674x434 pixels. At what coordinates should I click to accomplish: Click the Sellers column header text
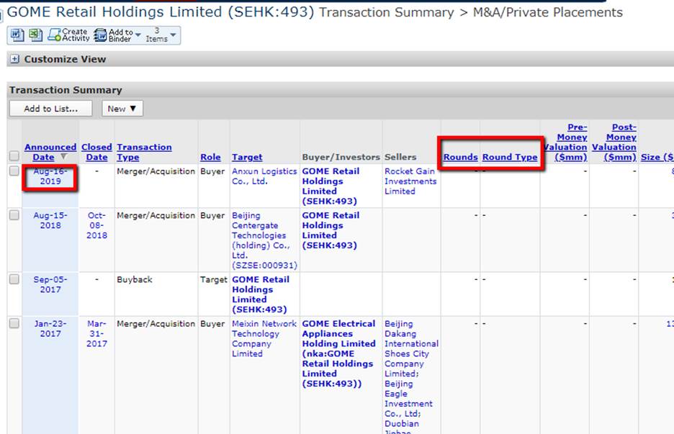click(400, 158)
